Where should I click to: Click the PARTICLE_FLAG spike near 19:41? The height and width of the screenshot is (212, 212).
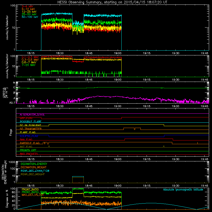click(x=197, y=143)
